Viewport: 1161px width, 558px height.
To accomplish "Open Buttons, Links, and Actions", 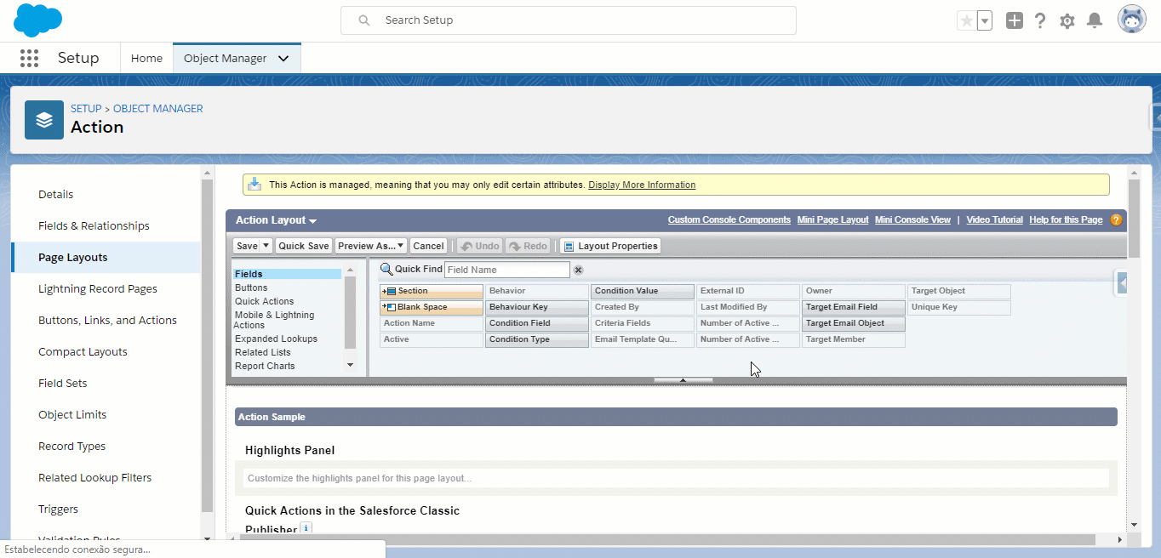I will click(106, 320).
